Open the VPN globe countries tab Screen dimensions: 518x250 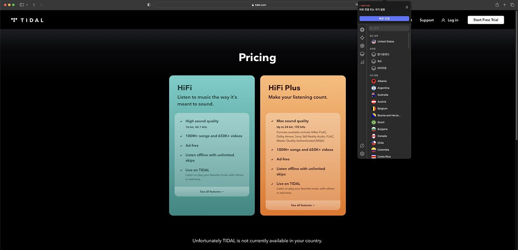pyautogui.click(x=362, y=30)
